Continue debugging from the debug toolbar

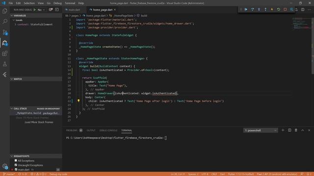tap(246, 9)
